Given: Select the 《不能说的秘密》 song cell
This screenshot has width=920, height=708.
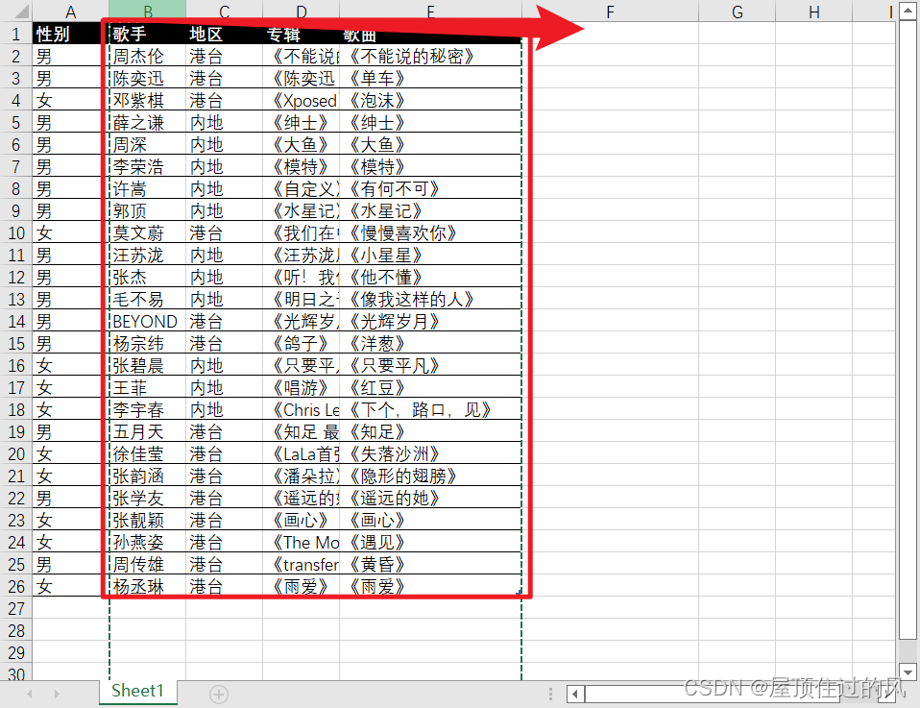Looking at the screenshot, I should tap(430, 56).
